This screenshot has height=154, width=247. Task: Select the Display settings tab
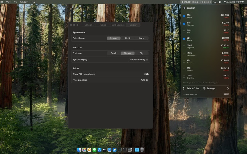click(x=133, y=25)
